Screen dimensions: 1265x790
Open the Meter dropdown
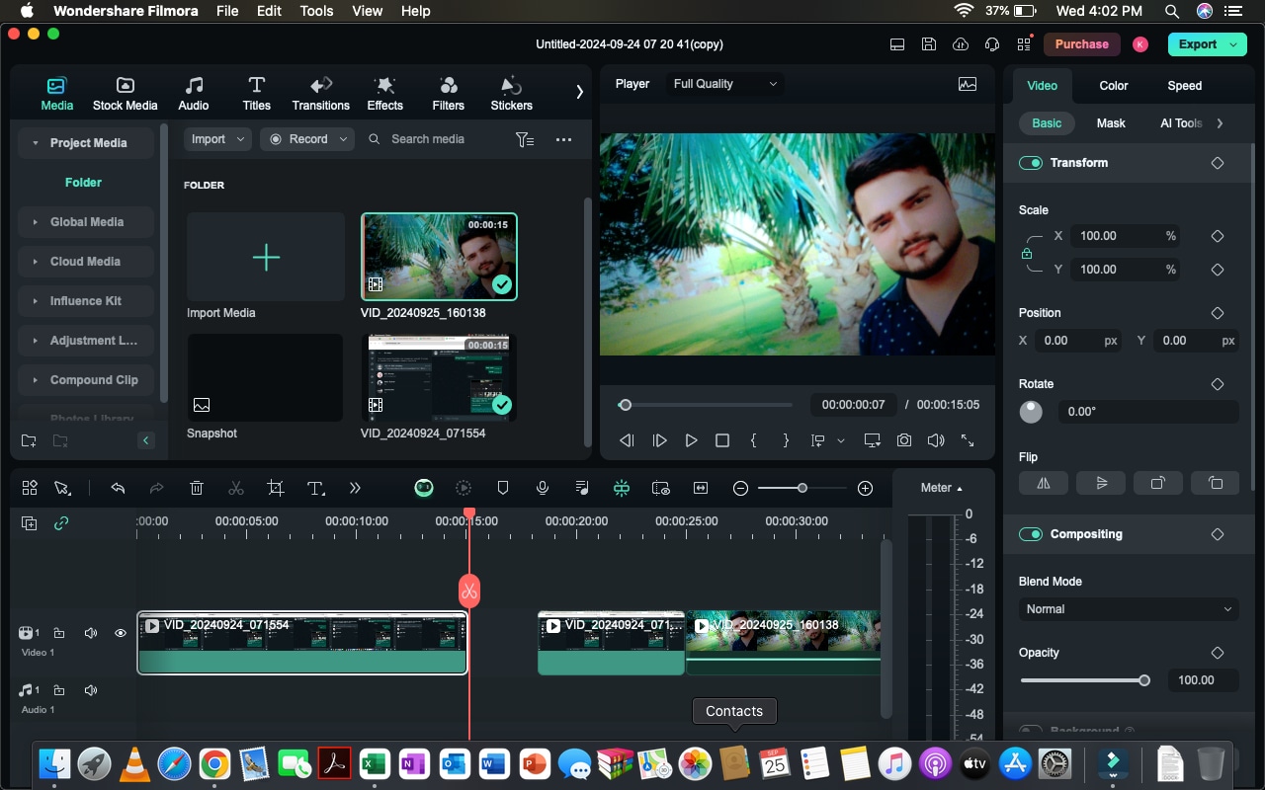(941, 488)
